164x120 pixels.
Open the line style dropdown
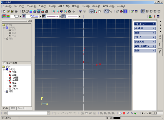point(60,16)
